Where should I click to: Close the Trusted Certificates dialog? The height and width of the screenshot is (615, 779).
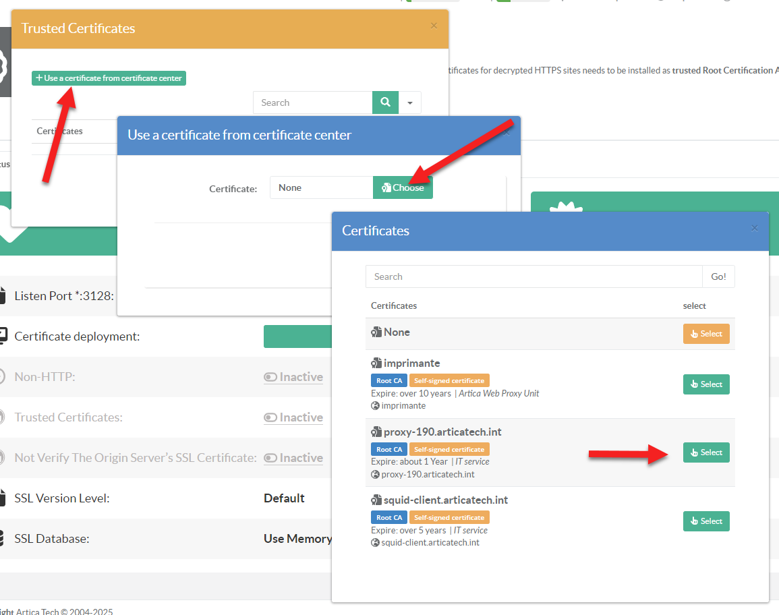click(x=434, y=26)
